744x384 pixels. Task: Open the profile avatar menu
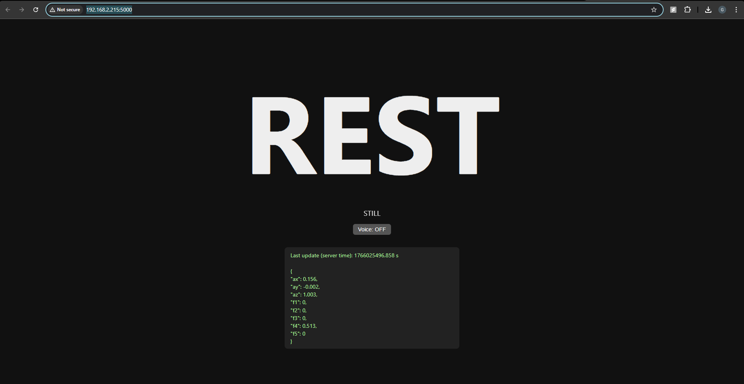pyautogui.click(x=722, y=10)
